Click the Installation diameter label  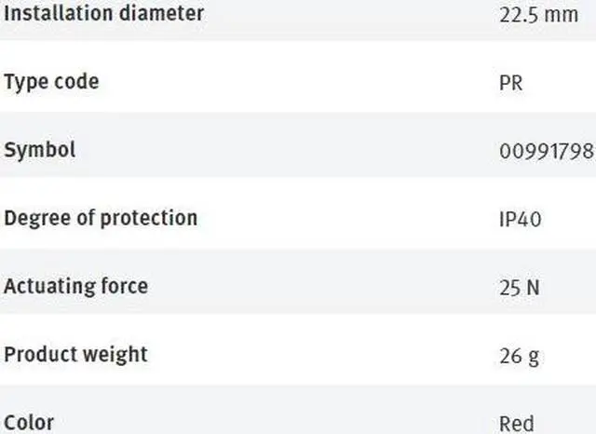pyautogui.click(x=103, y=14)
